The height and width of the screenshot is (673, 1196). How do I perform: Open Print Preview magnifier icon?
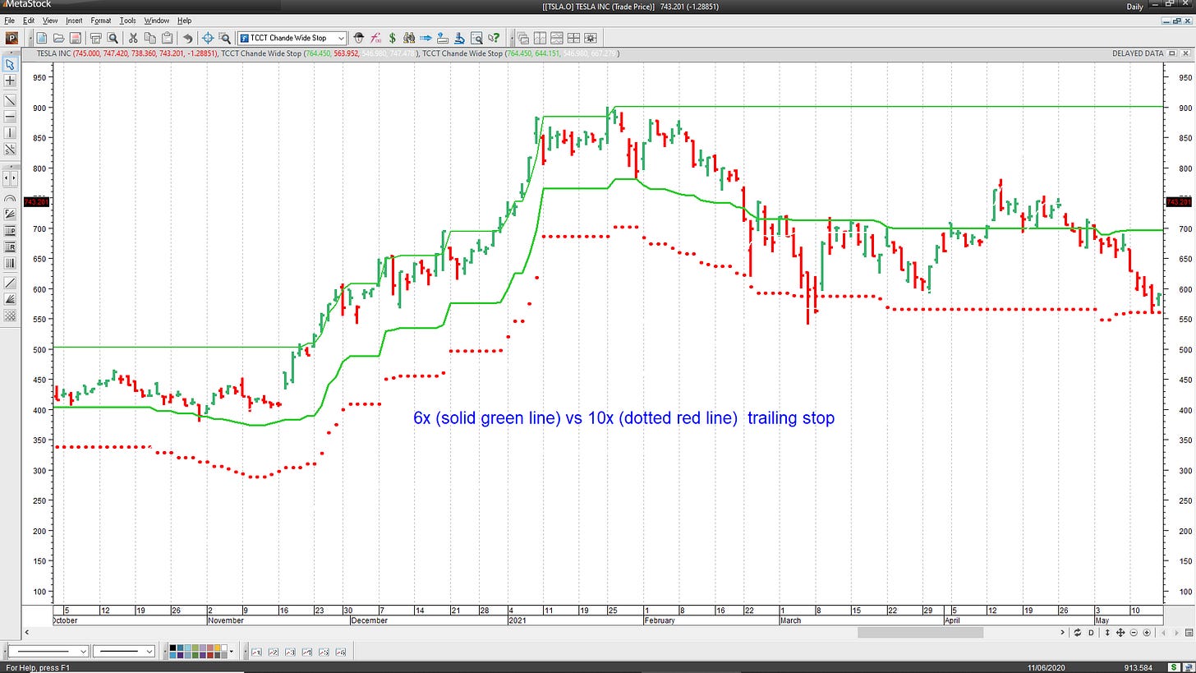pyautogui.click(x=113, y=38)
